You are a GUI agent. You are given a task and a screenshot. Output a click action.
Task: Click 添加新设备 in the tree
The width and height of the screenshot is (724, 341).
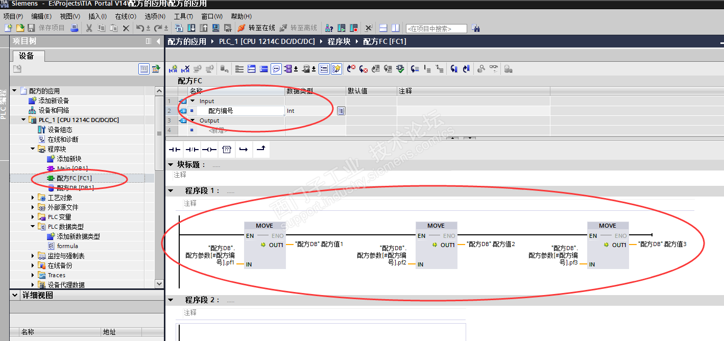click(54, 101)
